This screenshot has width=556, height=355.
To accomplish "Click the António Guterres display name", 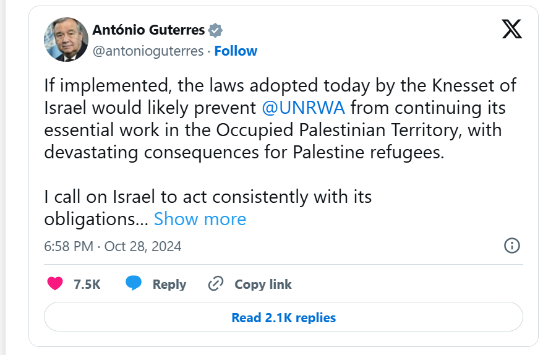I will [148, 30].
